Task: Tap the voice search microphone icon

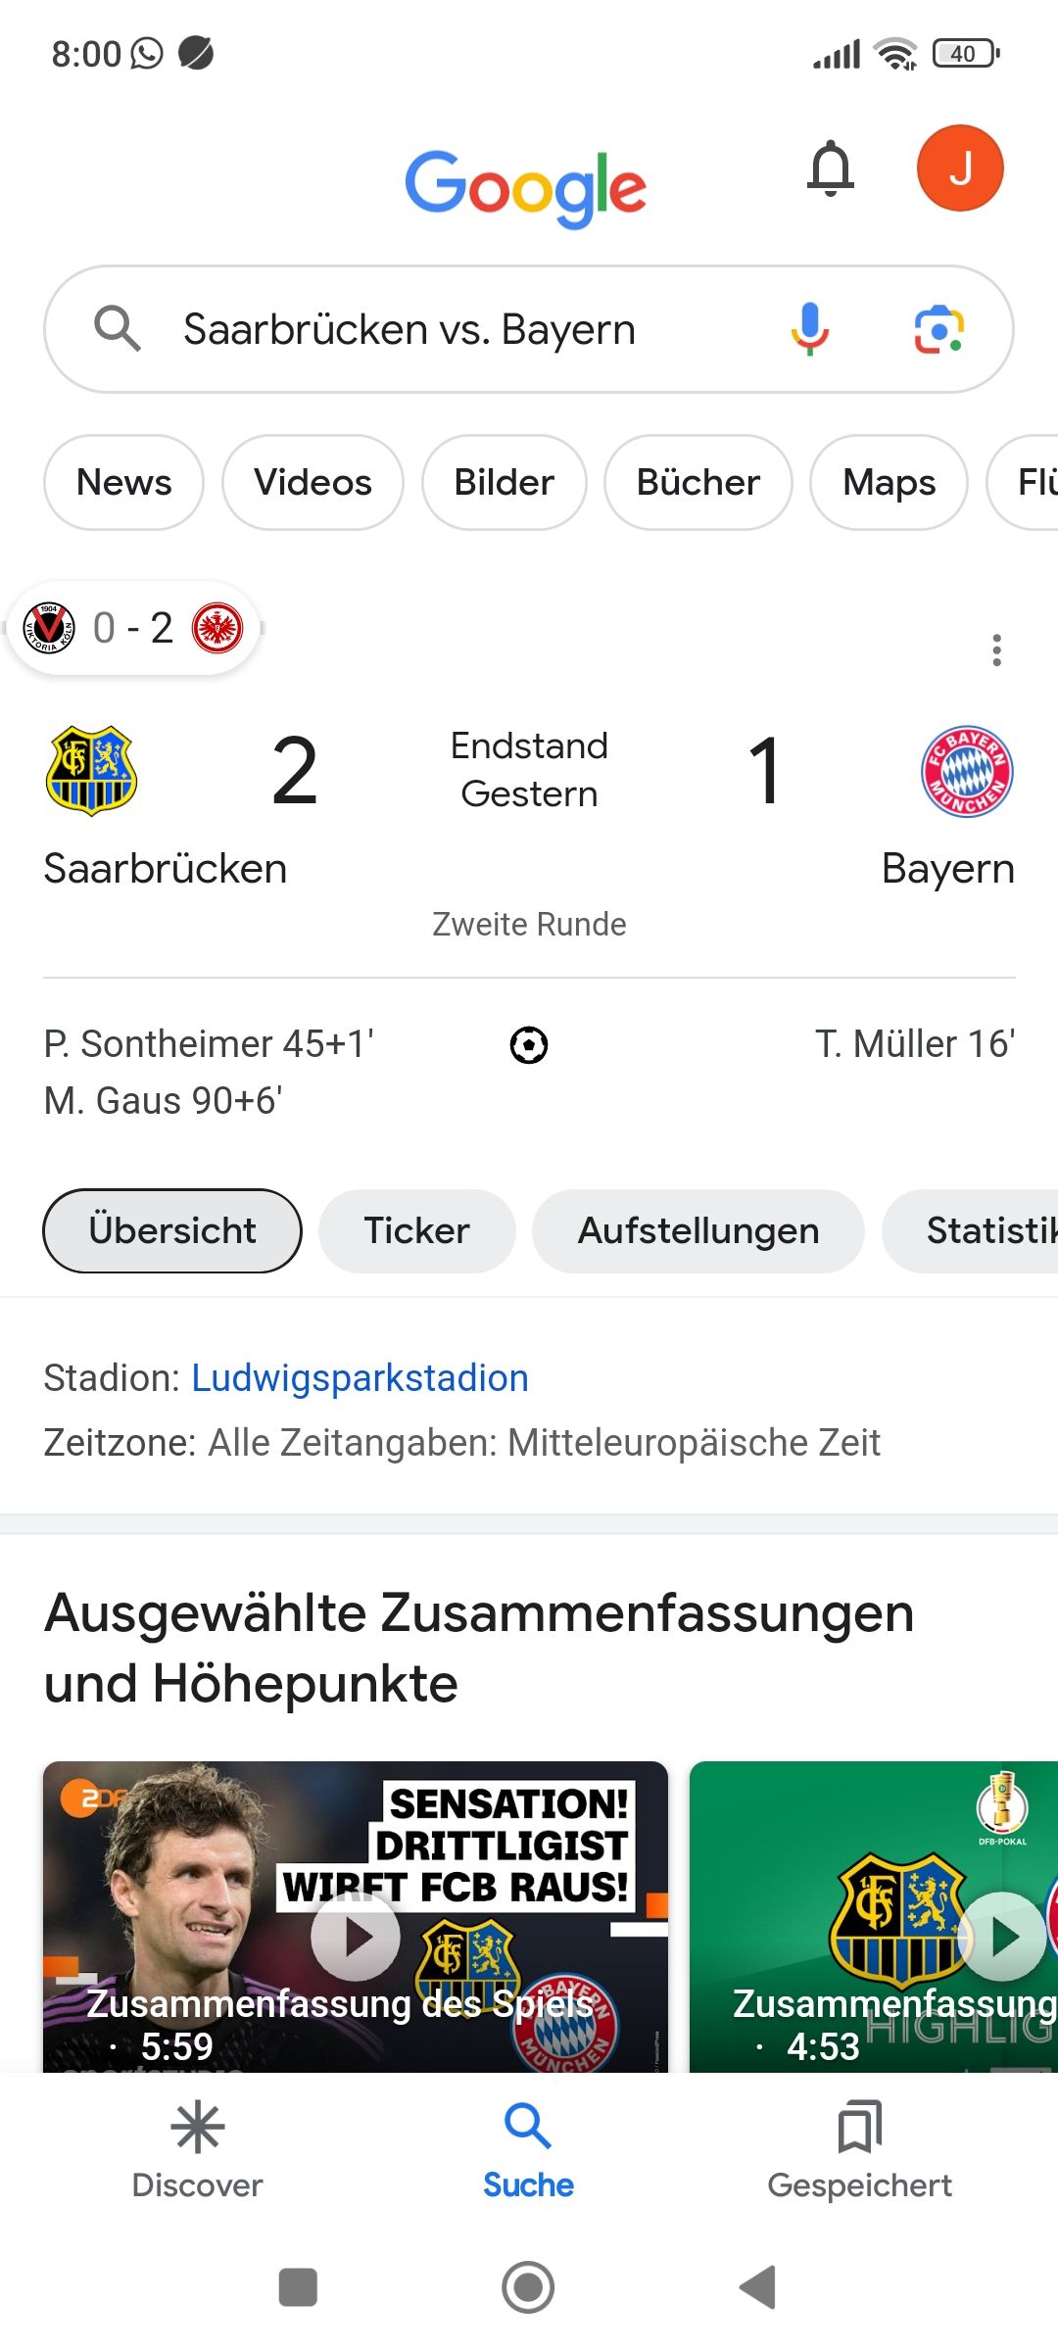Action: pyautogui.click(x=809, y=329)
